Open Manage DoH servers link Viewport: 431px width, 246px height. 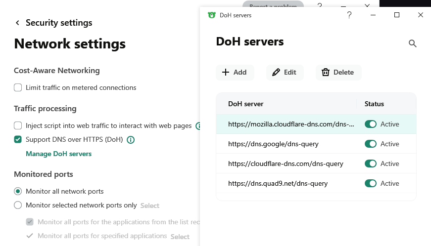[x=58, y=154]
